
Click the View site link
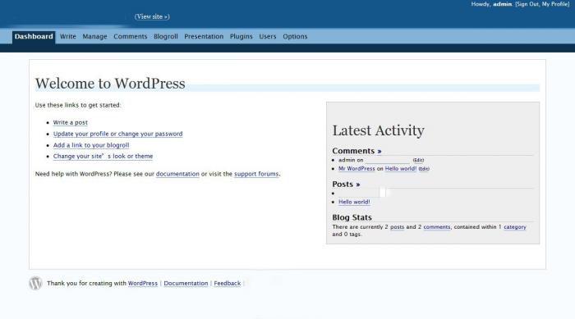[152, 16]
